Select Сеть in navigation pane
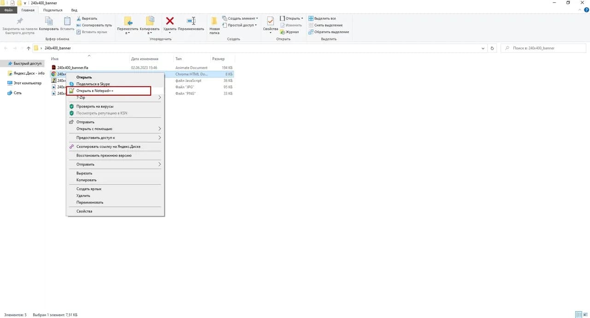 pos(14,93)
